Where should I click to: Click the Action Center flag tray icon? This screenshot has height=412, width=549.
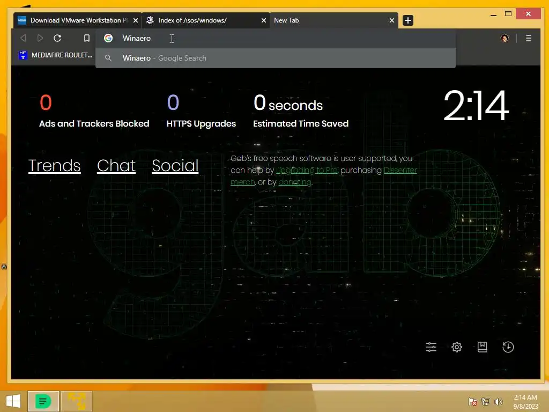[x=472, y=401]
